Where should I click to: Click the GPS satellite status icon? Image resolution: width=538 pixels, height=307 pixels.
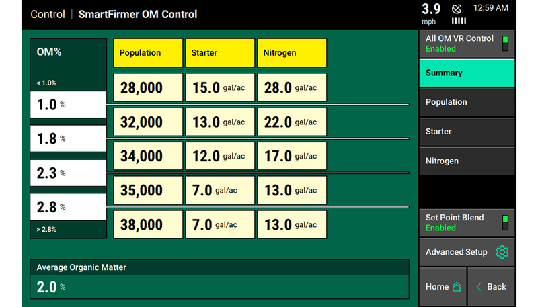tap(457, 9)
